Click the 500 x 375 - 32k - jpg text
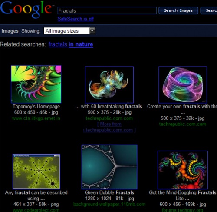Viewport: 217px width, 212px height. click(183, 118)
